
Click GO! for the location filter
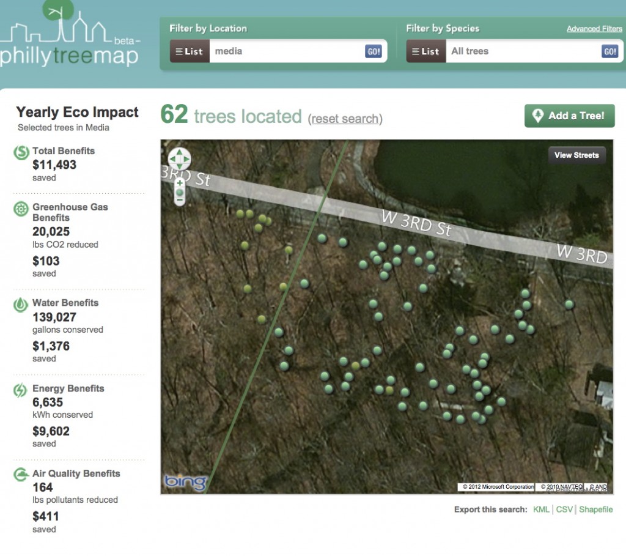[x=374, y=51]
